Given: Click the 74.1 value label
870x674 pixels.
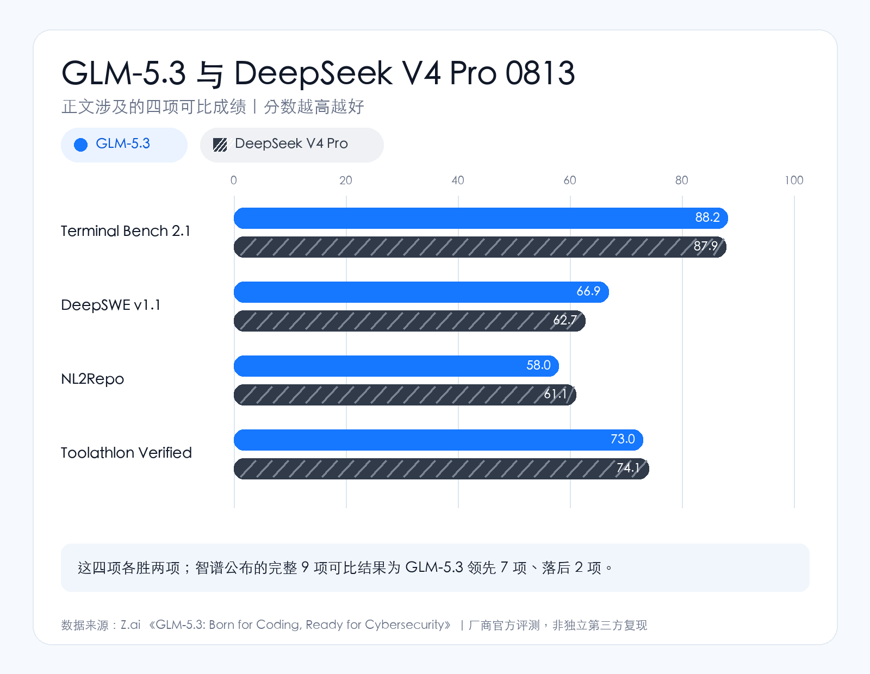Looking at the screenshot, I should pyautogui.click(x=629, y=468).
